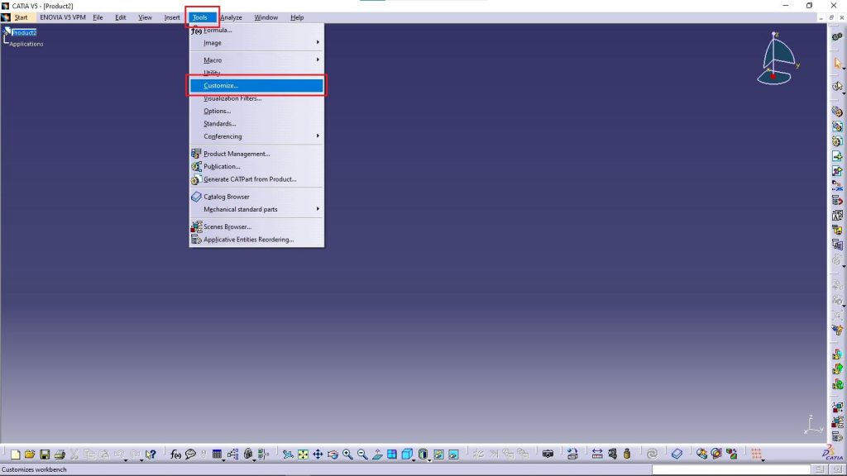Click the New document icon
Viewport: 847px width, 476px height.
tap(15, 455)
